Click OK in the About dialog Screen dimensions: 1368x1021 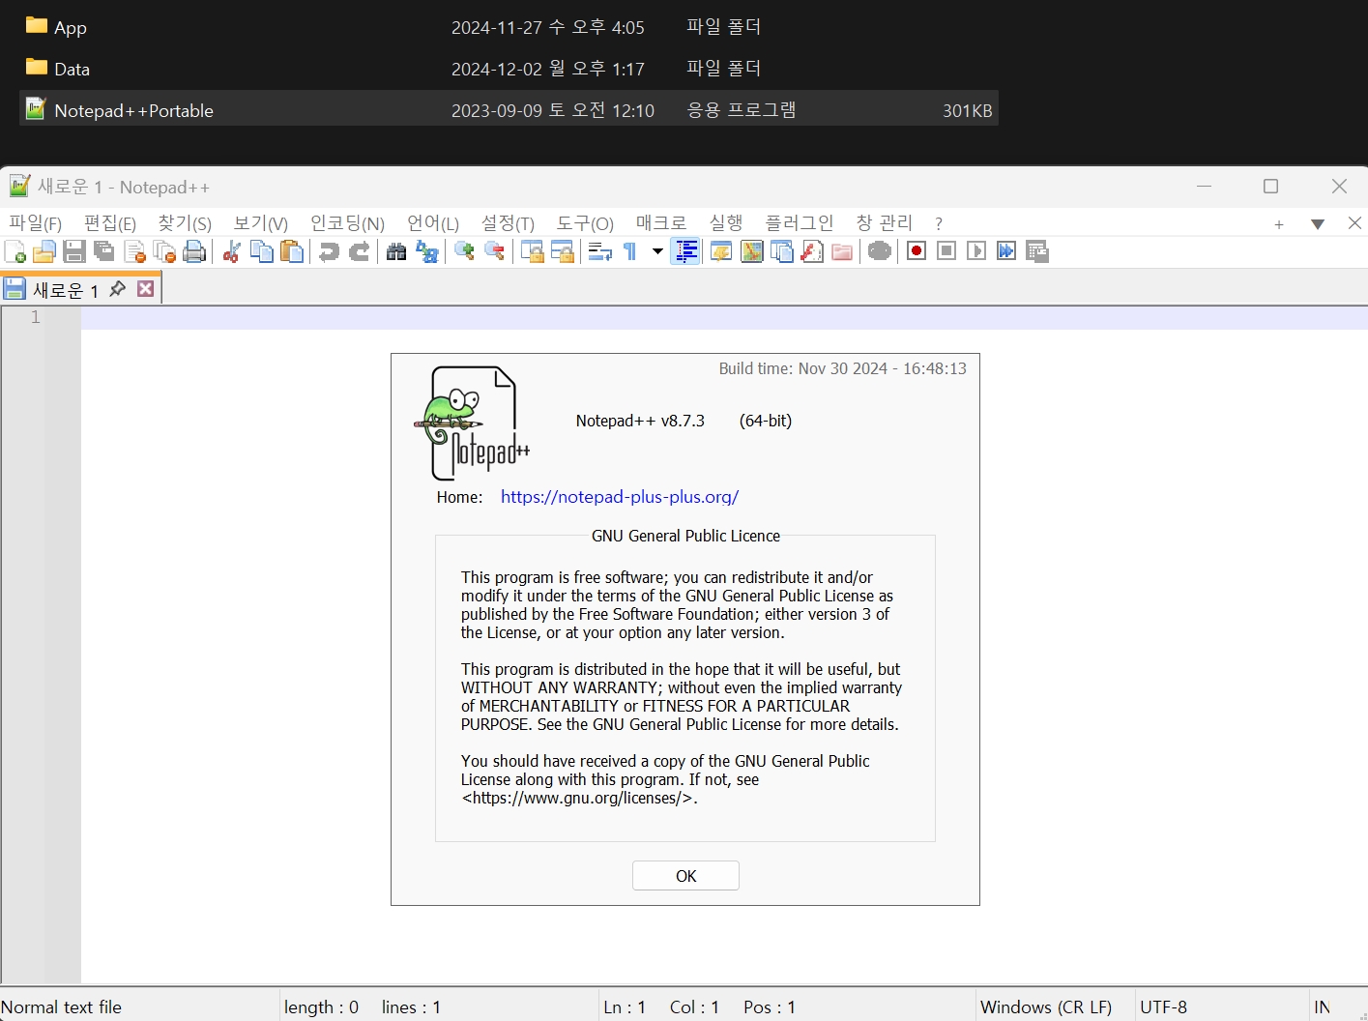tap(685, 876)
